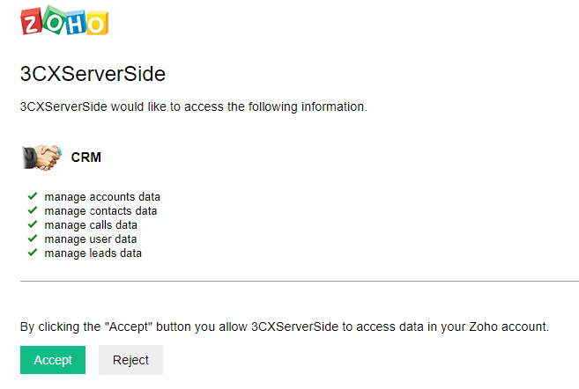The image size is (579, 389).
Task: Click the yellow O tile in Zoho logo
Action: (98, 23)
